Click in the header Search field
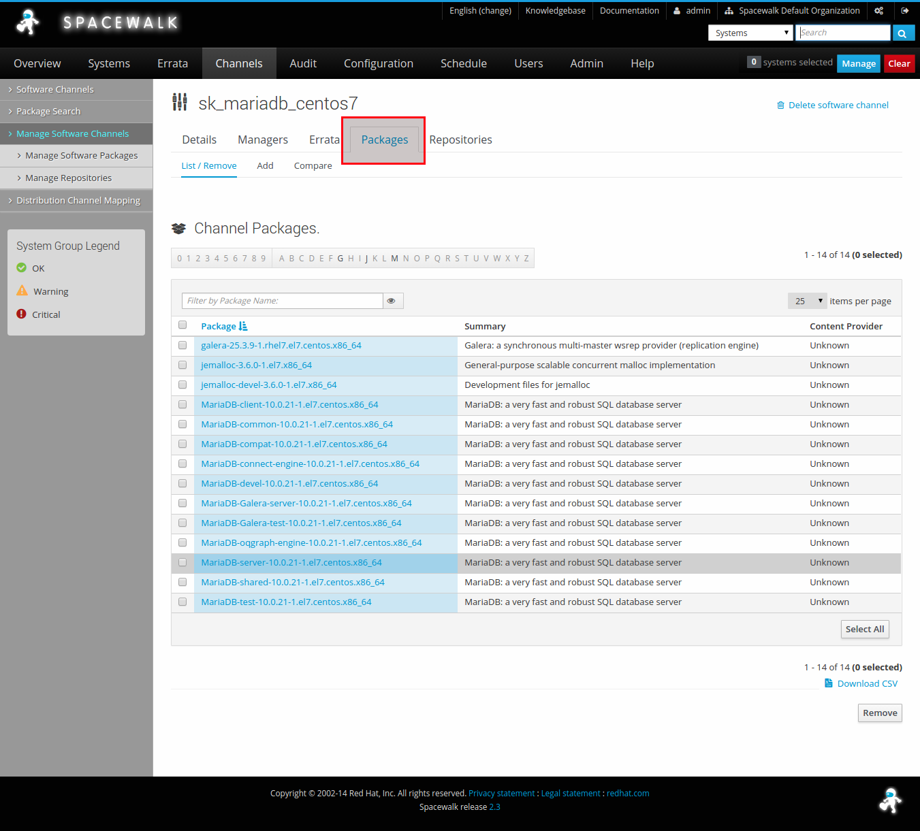 844,33
